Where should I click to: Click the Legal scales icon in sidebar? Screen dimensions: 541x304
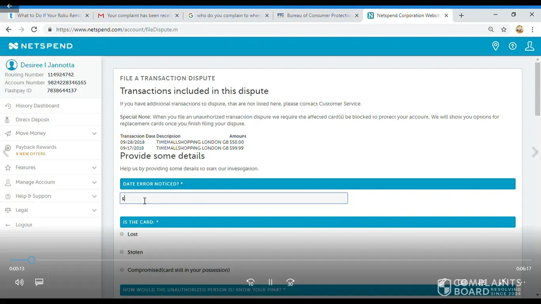8,210
